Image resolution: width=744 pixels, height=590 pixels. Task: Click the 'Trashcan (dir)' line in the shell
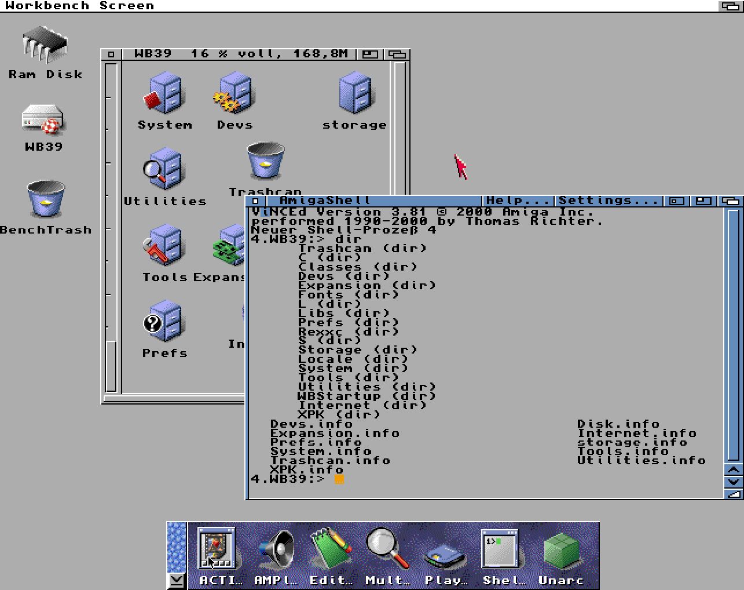363,248
